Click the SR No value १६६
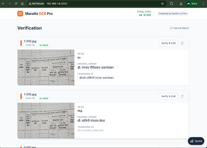The image size is (207, 148). [80, 111]
